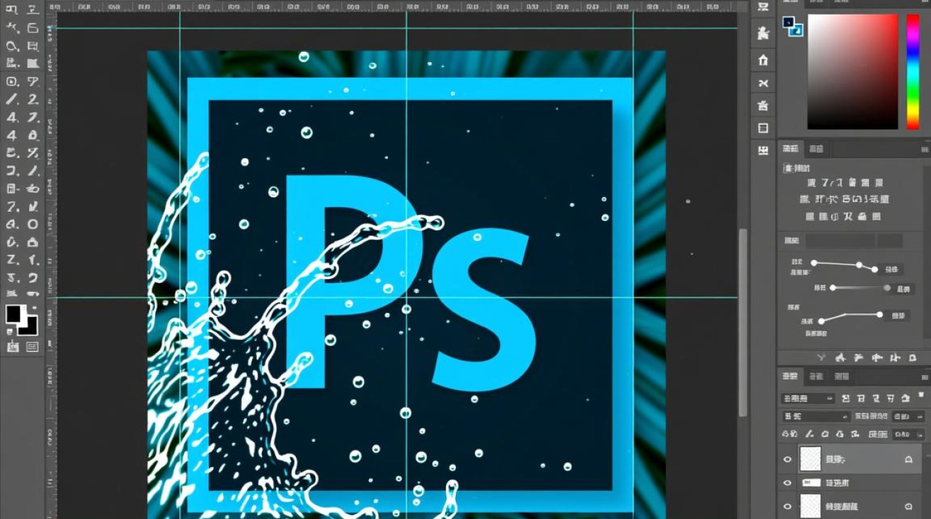Select the plain circle tool icon in the toolbar

pyautogui.click(x=33, y=224)
